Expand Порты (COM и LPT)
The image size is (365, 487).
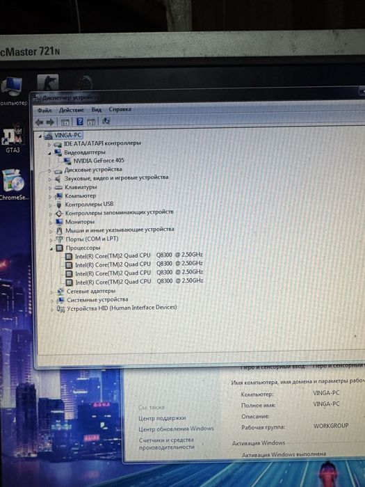click(51, 240)
